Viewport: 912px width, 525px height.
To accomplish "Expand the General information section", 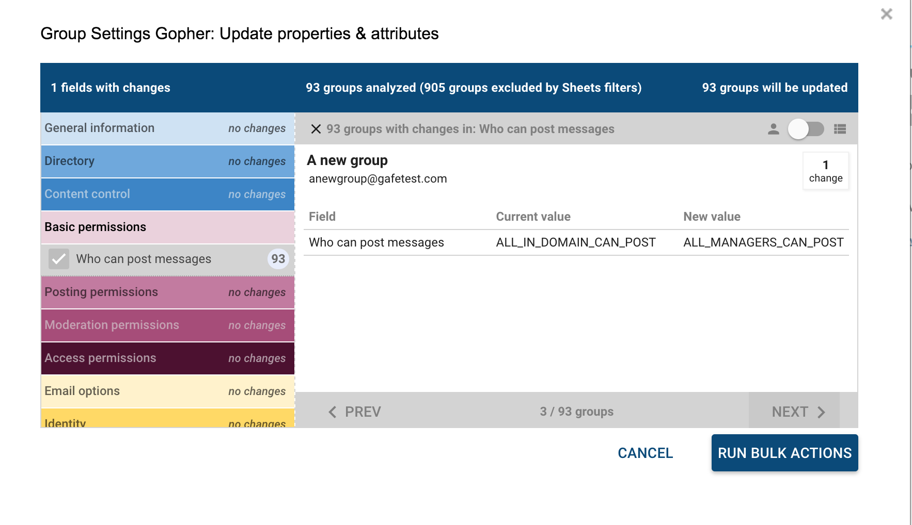I will [x=167, y=128].
